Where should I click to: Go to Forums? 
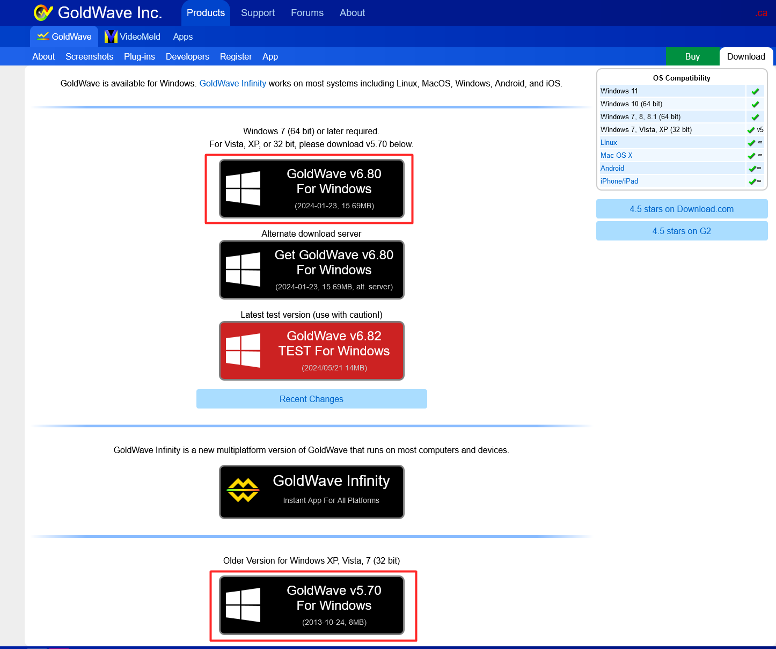307,13
